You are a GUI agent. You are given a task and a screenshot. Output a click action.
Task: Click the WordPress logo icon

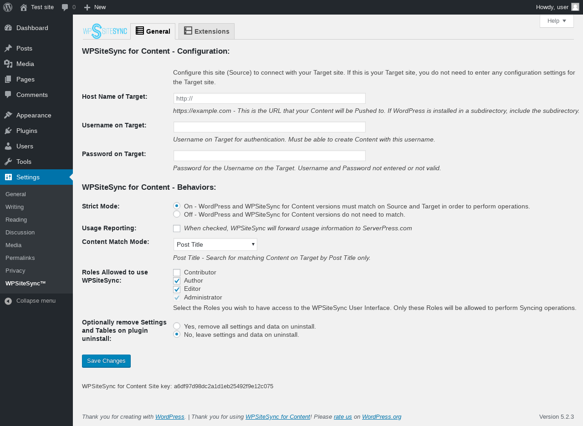(x=8, y=7)
